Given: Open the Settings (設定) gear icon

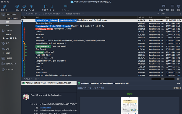Looking at the screenshot, I should pos(179,6).
